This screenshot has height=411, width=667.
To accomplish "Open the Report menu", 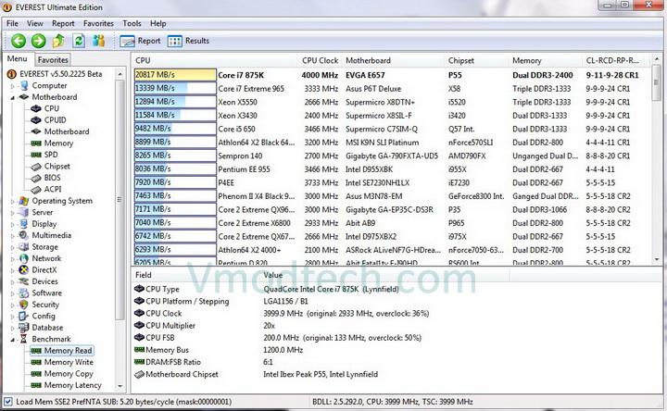I will tap(63, 23).
